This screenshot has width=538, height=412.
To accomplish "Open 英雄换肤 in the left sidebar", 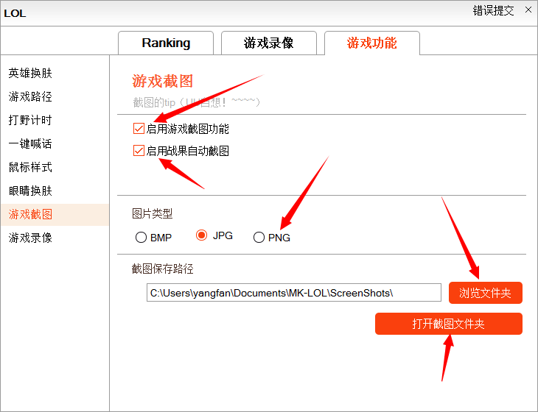I will (x=30, y=74).
